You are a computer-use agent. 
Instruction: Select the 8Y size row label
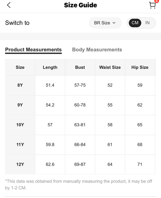[20, 85]
